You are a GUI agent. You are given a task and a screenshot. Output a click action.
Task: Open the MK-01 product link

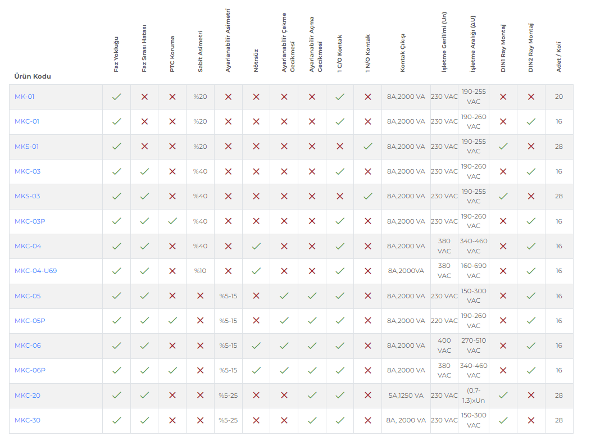point(25,97)
